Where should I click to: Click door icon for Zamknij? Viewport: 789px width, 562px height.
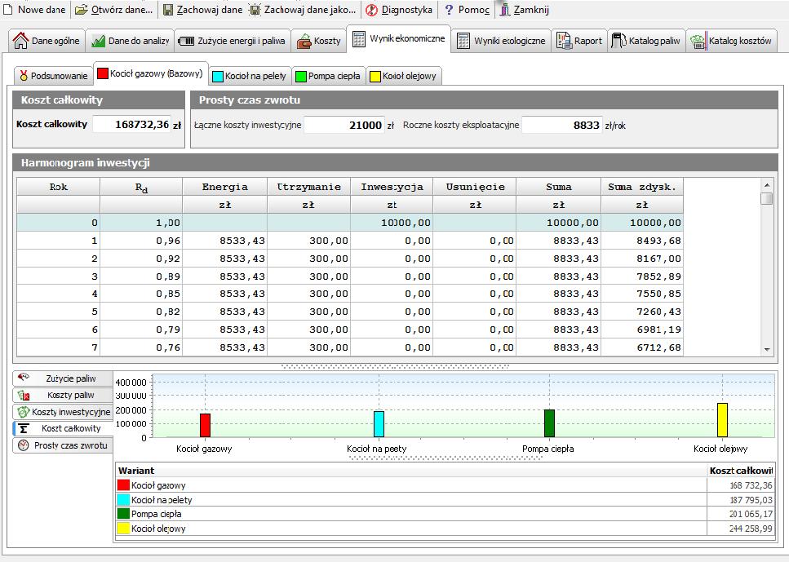click(505, 10)
